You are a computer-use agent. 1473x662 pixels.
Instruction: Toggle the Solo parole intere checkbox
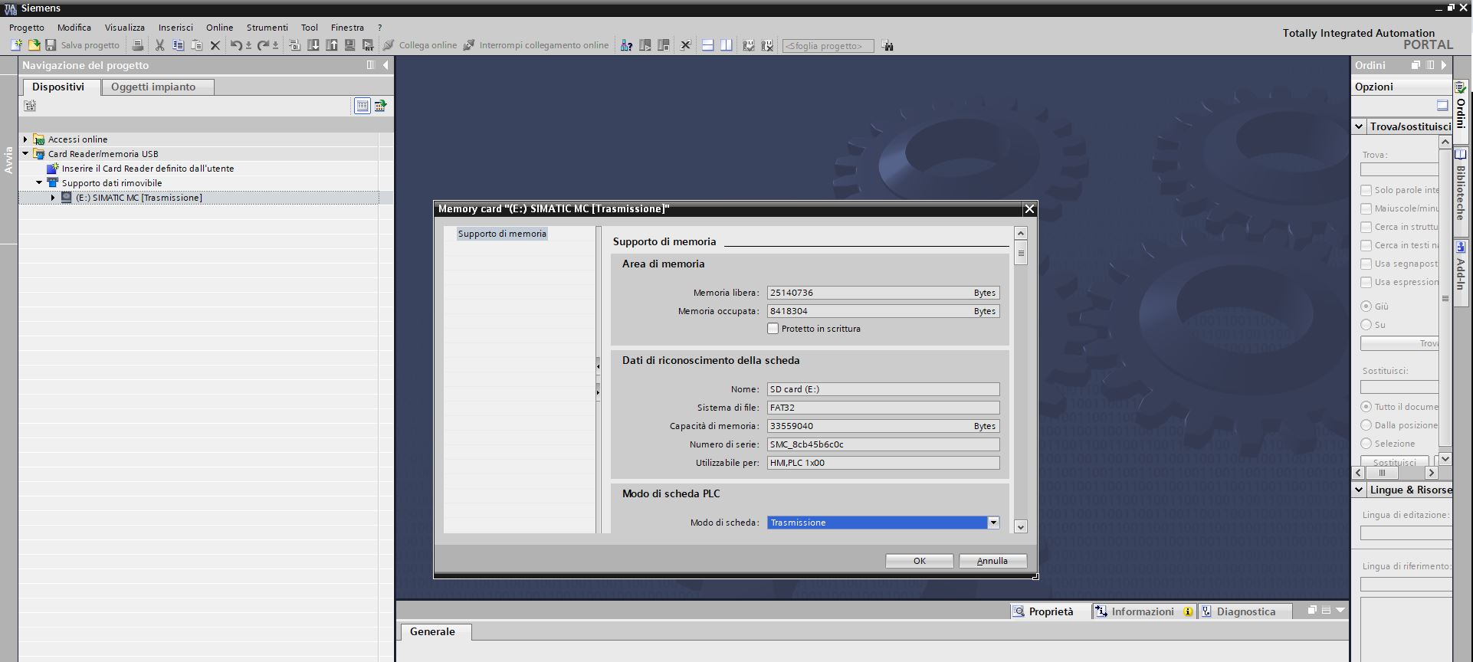[1366, 190]
